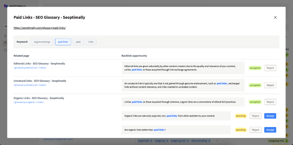
Task: Select the "paid" keyword chip
Action: tap(78, 42)
